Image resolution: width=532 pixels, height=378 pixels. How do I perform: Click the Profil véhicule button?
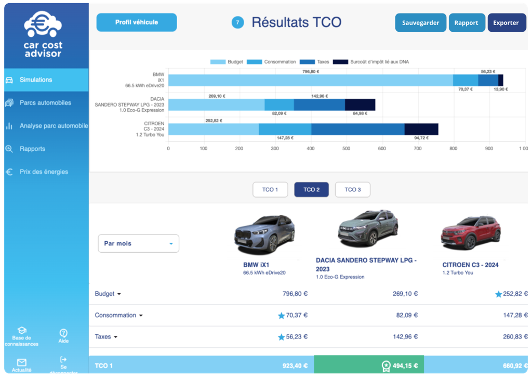click(137, 22)
